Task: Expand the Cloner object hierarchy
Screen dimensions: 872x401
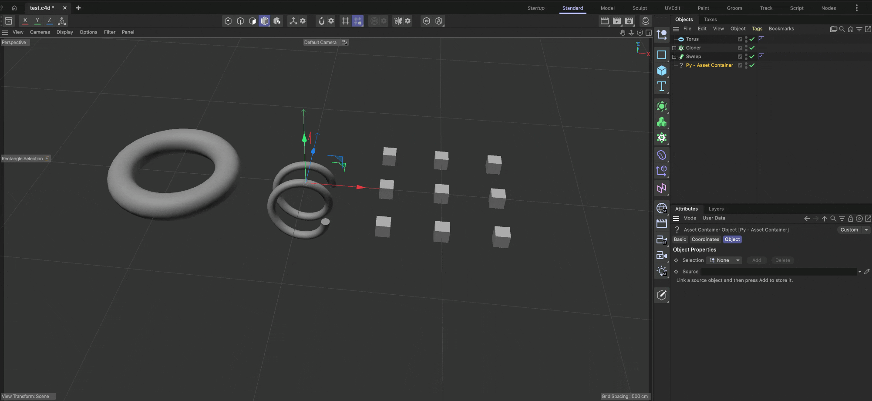Action: point(674,48)
